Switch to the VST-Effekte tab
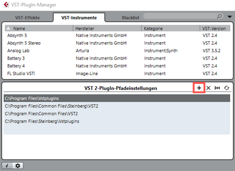The width and height of the screenshot is (235, 171). click(x=27, y=18)
